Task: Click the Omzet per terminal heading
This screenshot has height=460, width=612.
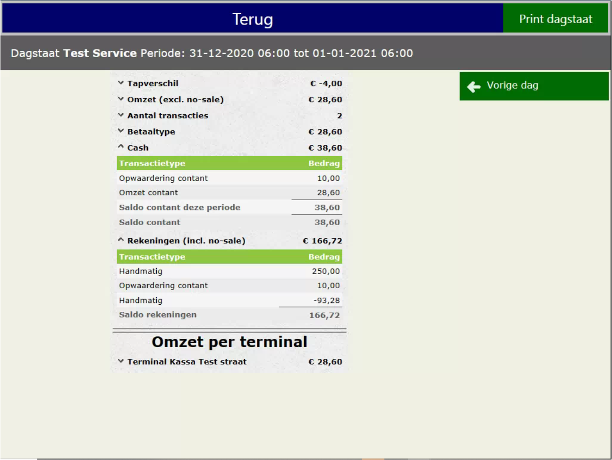Action: (229, 342)
